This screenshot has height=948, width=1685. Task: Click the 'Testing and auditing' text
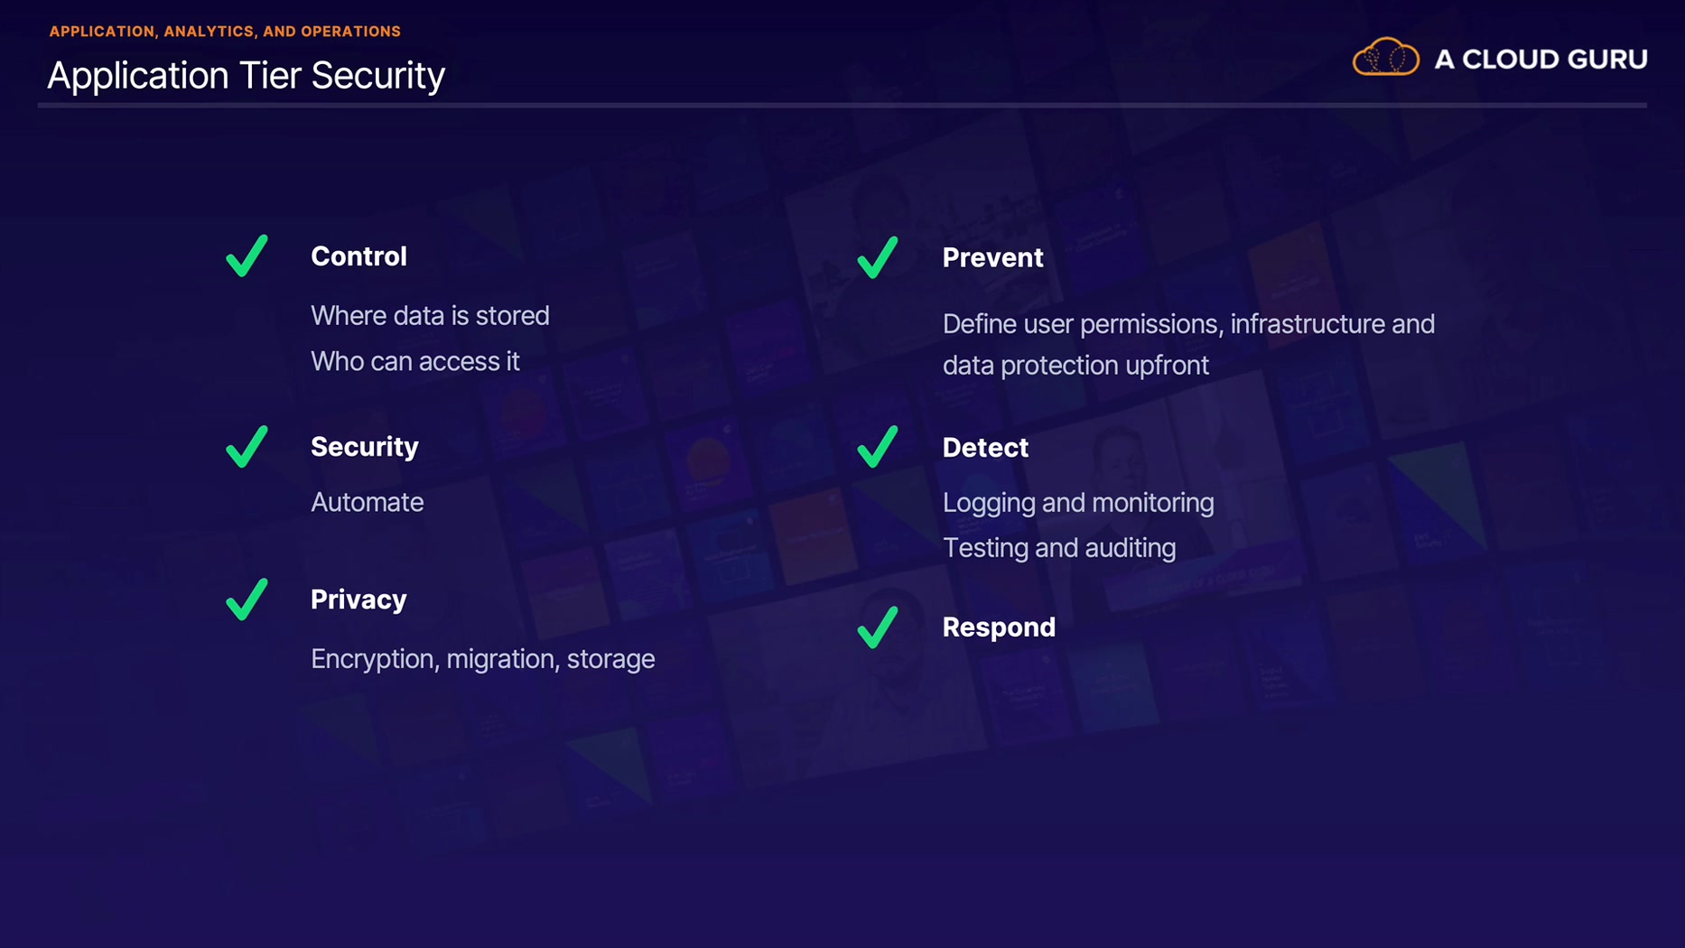tap(1059, 548)
